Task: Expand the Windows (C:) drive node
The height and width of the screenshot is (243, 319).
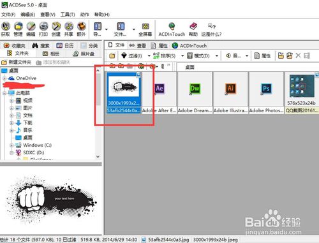Action: (x=11, y=145)
